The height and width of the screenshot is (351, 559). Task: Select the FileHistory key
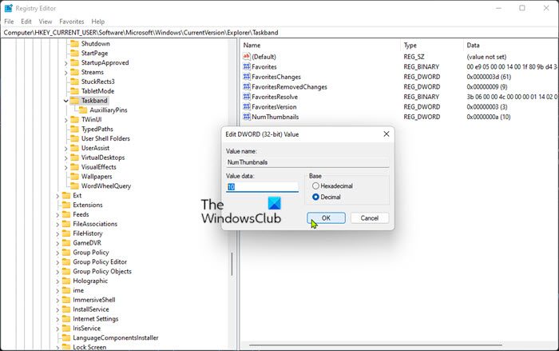point(88,233)
